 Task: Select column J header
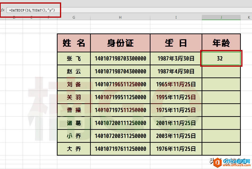pos(221,17)
